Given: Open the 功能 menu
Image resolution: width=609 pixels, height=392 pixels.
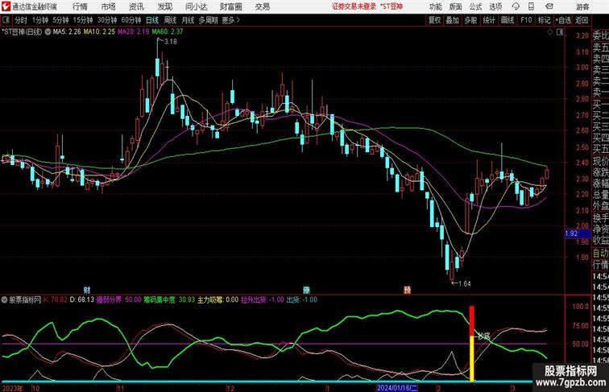Looking at the screenshot, I should click(x=436, y=6).
